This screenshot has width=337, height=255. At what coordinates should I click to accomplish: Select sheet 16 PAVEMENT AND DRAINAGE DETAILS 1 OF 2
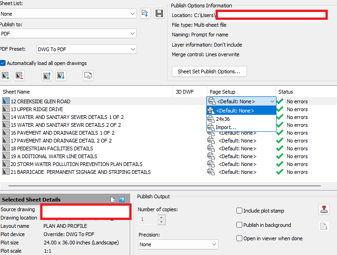point(62,133)
